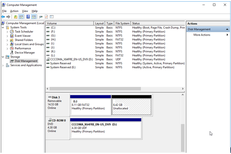Screen dimensions: 231x154
Task: Select the (K:) volume row
Action: pyautogui.click(x=115, y=51)
